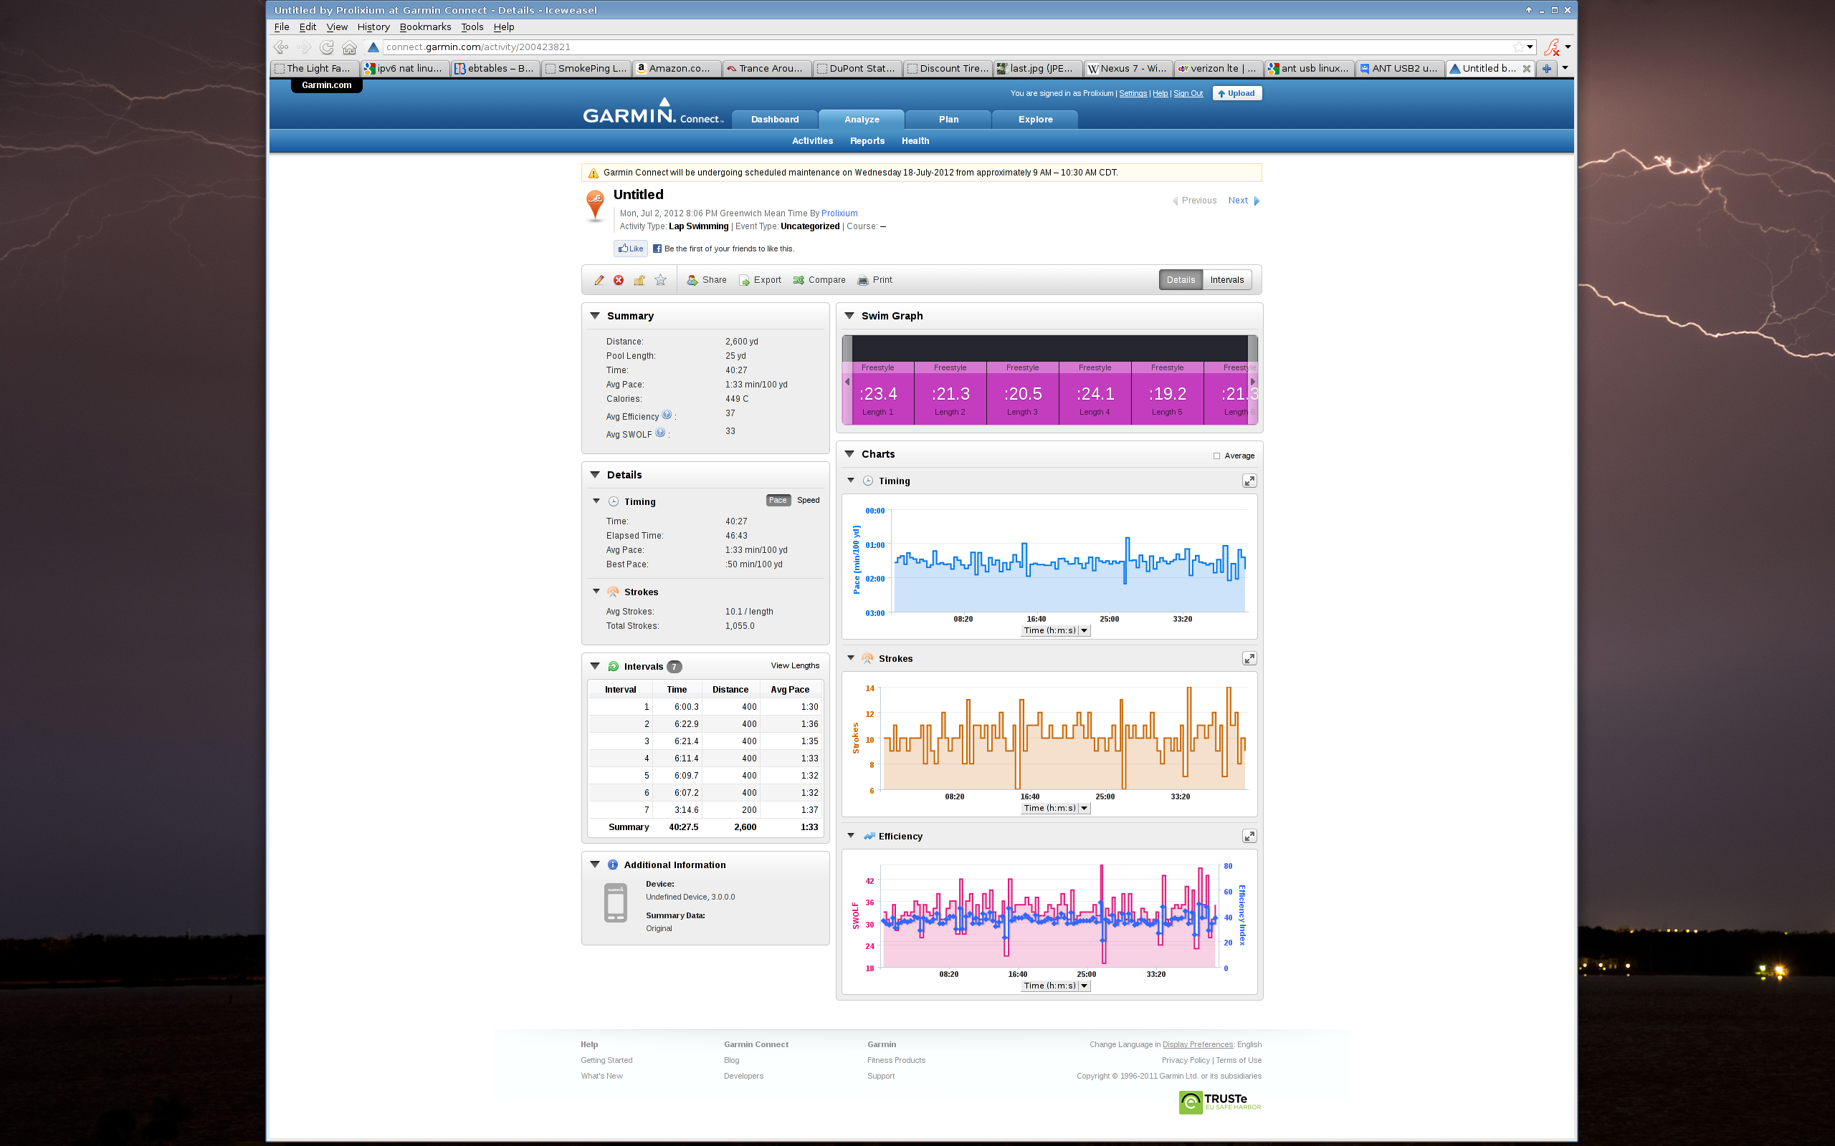Click the TRUSTe certification badge
Screen dimensions: 1835x1146
[1220, 1102]
